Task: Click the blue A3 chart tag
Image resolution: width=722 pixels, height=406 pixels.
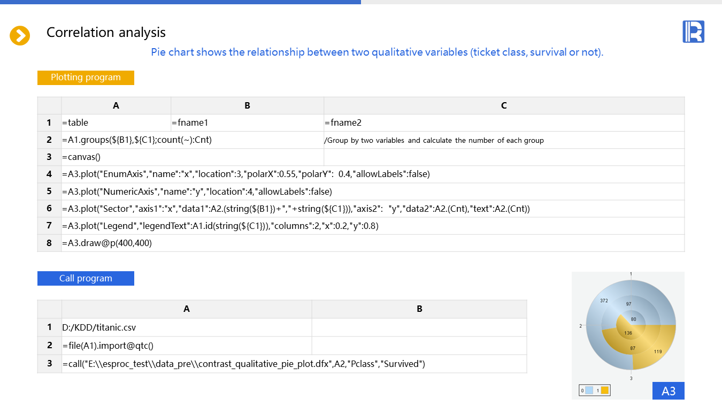Action: click(x=668, y=391)
